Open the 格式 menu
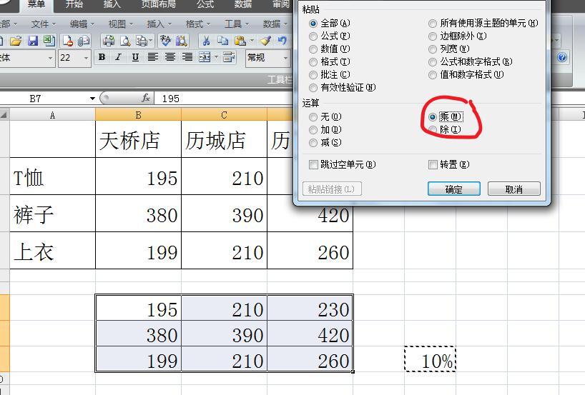The width and height of the screenshot is (585, 395). [x=197, y=24]
